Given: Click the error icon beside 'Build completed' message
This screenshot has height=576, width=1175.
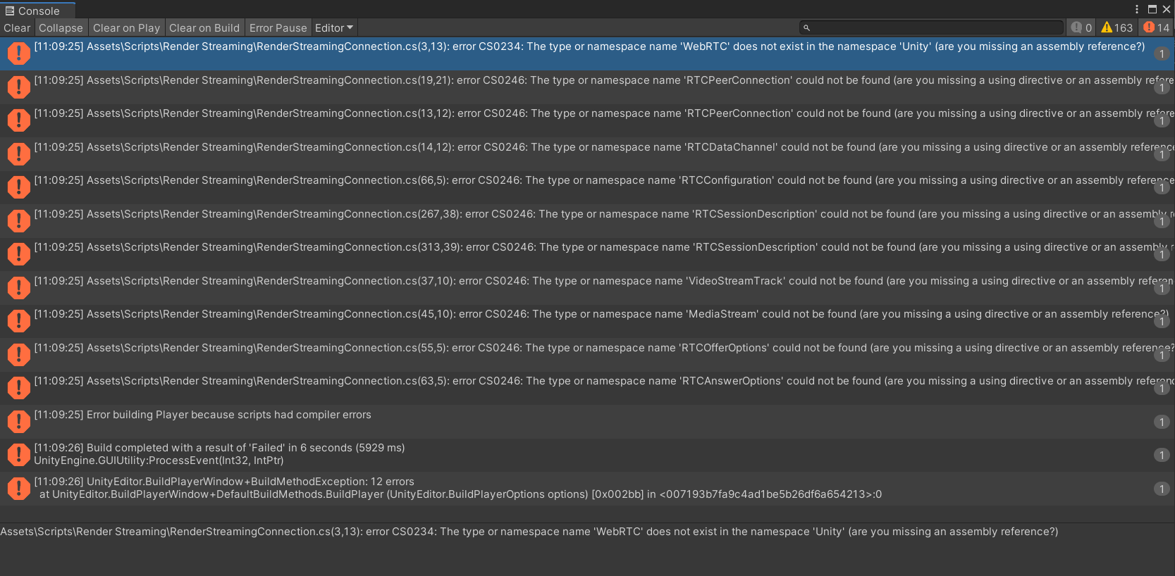Looking at the screenshot, I should click(18, 454).
